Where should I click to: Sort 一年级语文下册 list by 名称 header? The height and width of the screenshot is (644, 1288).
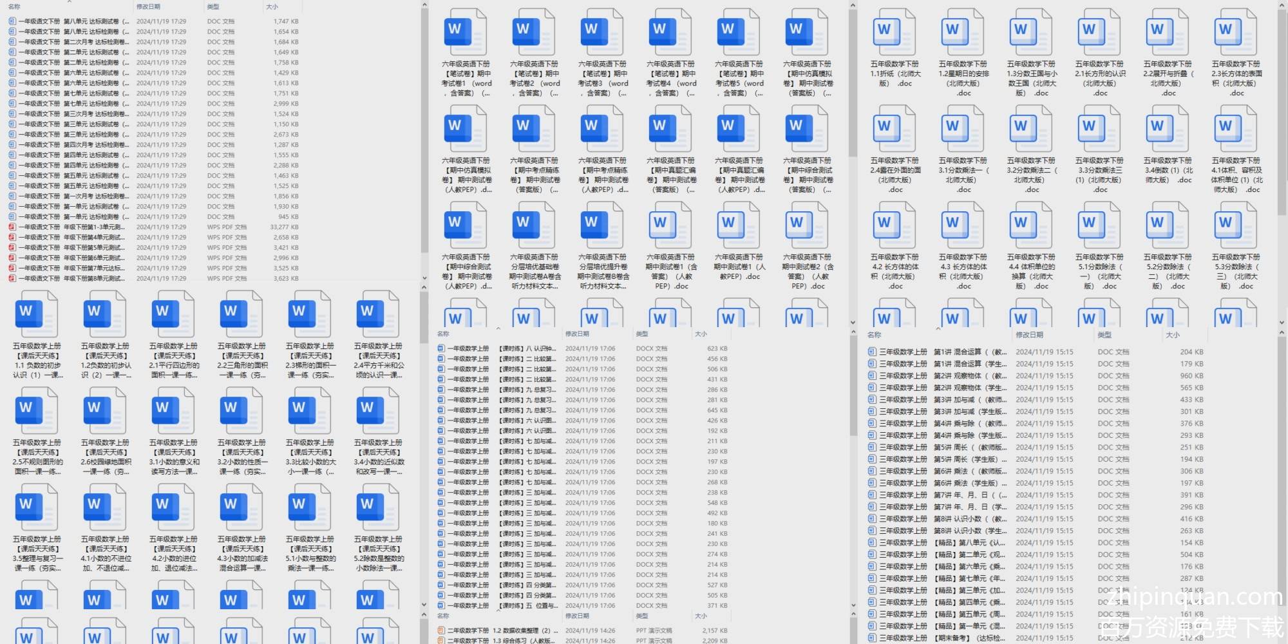click(14, 6)
